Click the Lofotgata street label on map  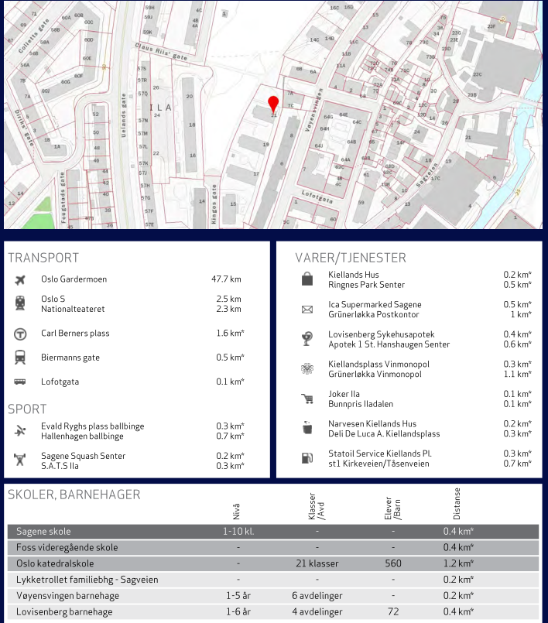317,197
